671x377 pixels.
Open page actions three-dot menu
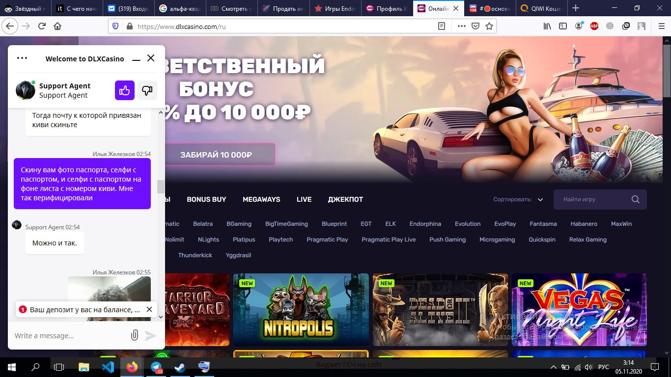click(461, 26)
